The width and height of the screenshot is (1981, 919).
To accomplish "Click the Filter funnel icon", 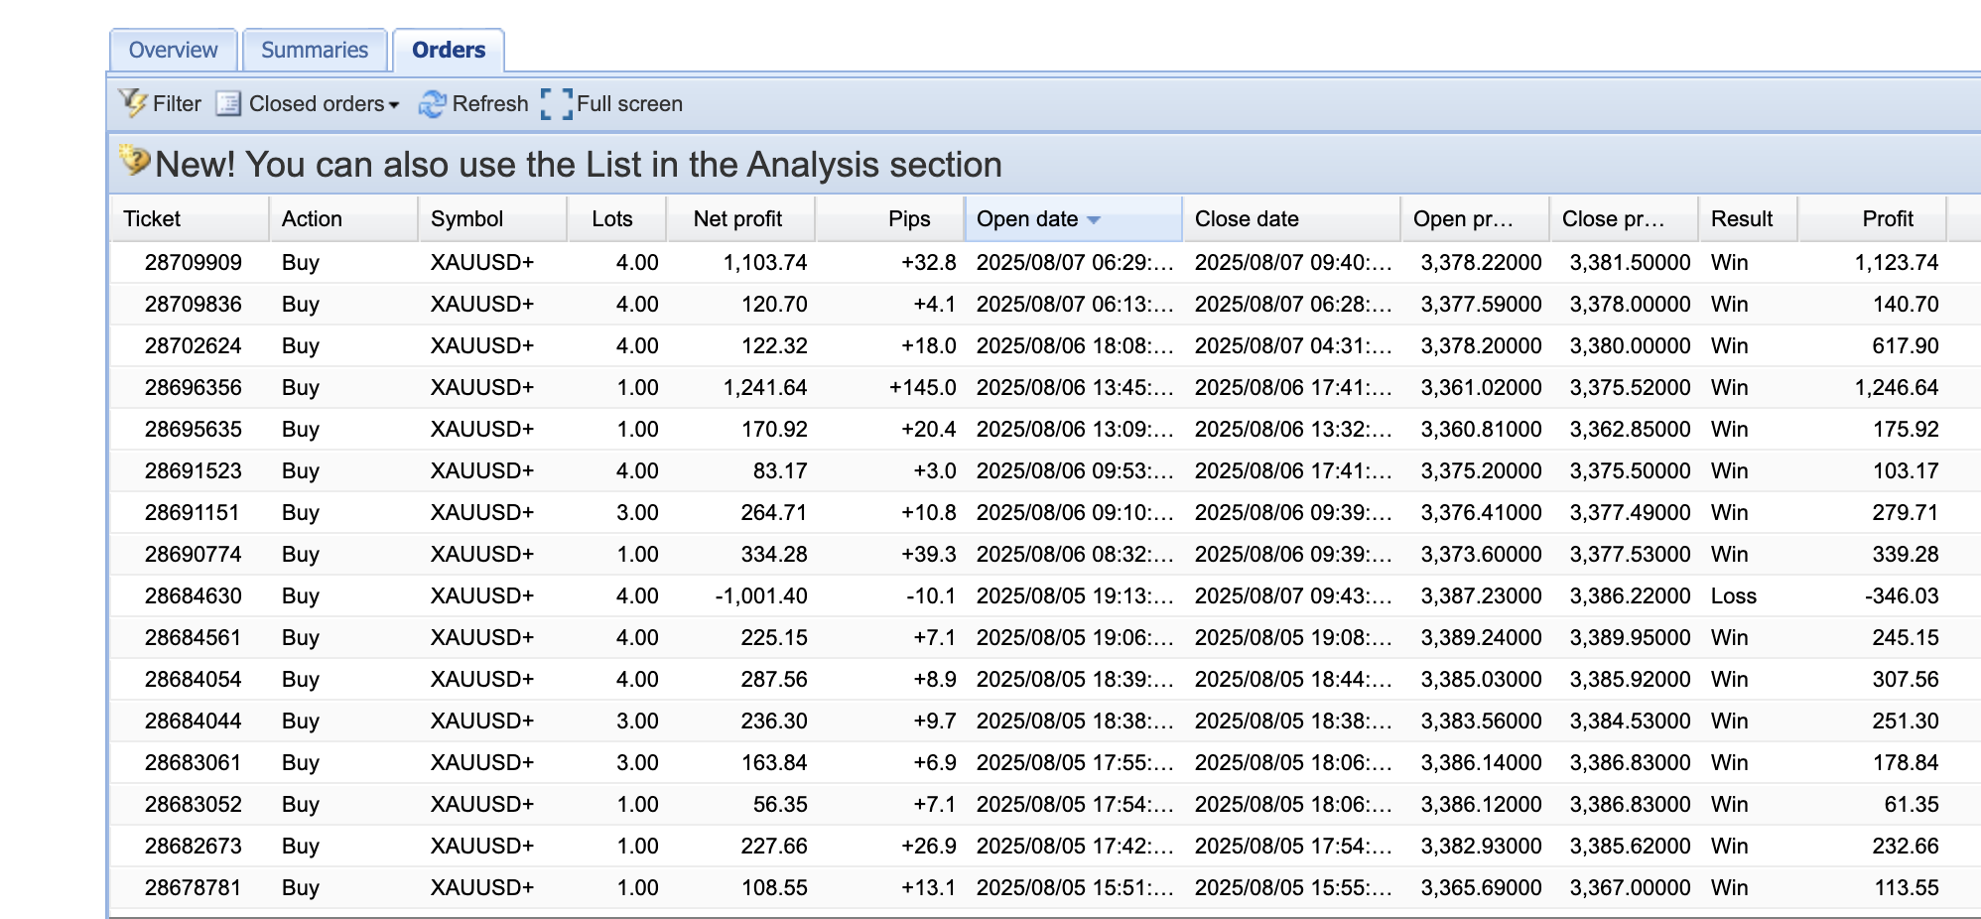I will [x=133, y=103].
